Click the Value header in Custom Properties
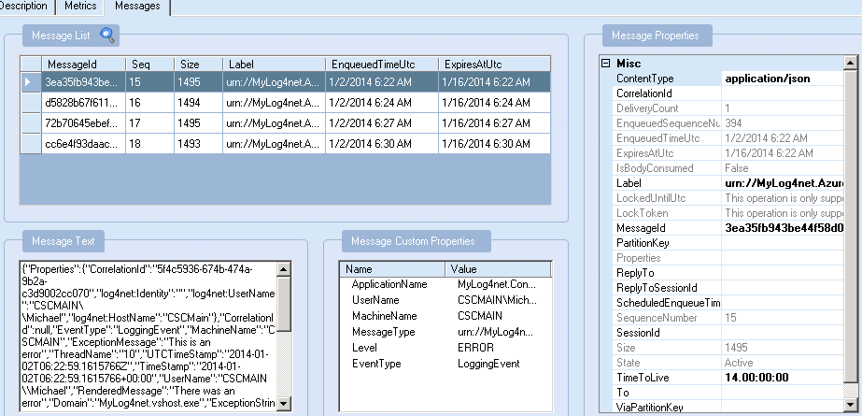Image resolution: width=862 pixels, height=416 pixels. pos(498,269)
